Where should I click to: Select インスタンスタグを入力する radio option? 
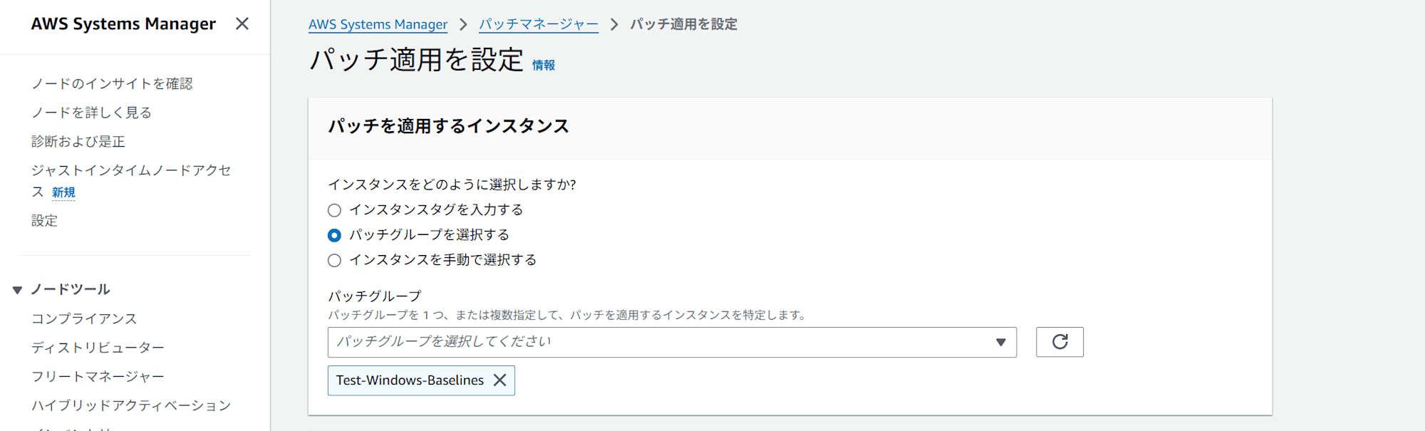(x=334, y=210)
